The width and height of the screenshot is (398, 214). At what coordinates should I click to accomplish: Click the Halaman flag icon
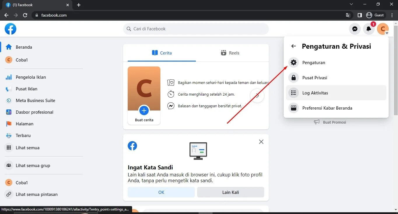click(x=9, y=124)
